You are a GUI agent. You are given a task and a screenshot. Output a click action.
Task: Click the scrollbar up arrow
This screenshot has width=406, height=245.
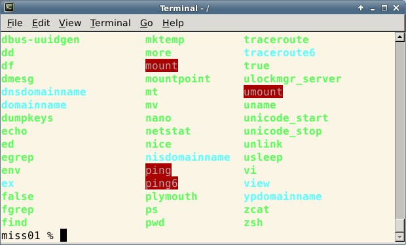(x=400, y=37)
